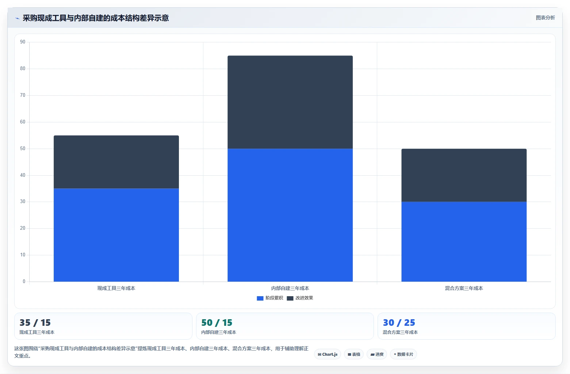Click the 35 / 15 value card

point(103,326)
